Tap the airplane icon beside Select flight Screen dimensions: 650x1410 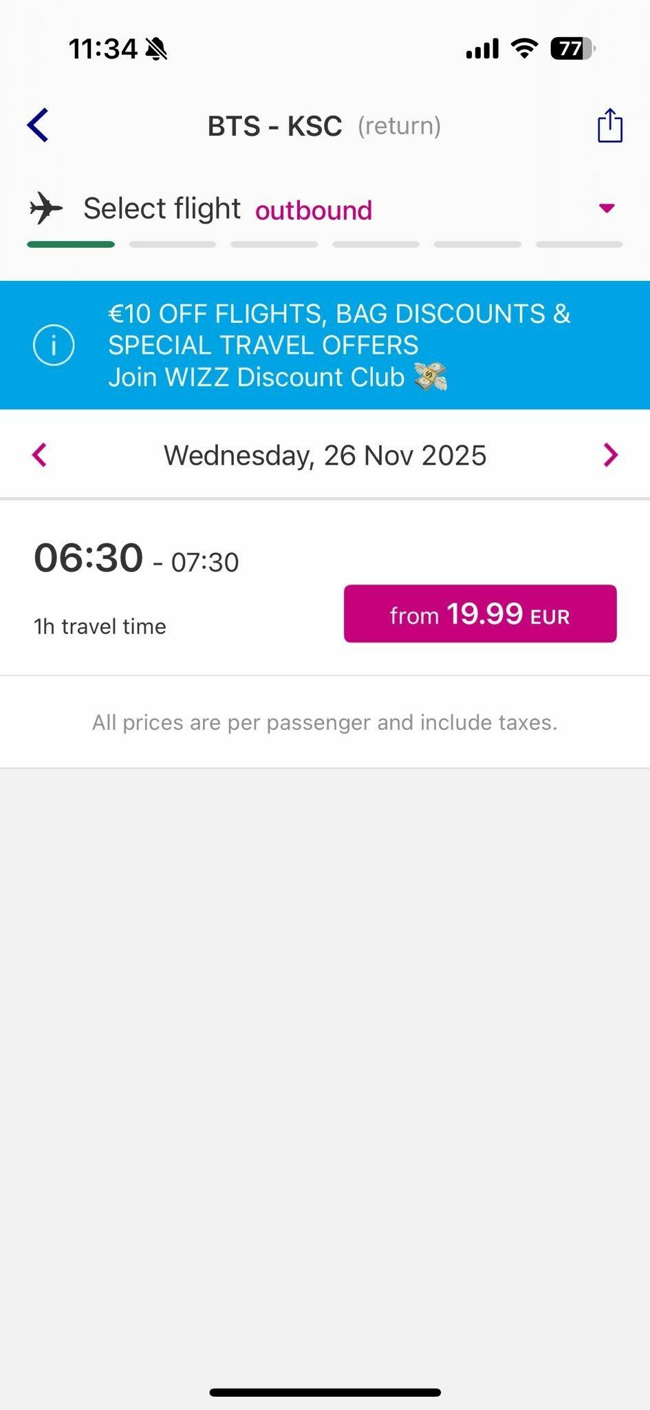[46, 208]
